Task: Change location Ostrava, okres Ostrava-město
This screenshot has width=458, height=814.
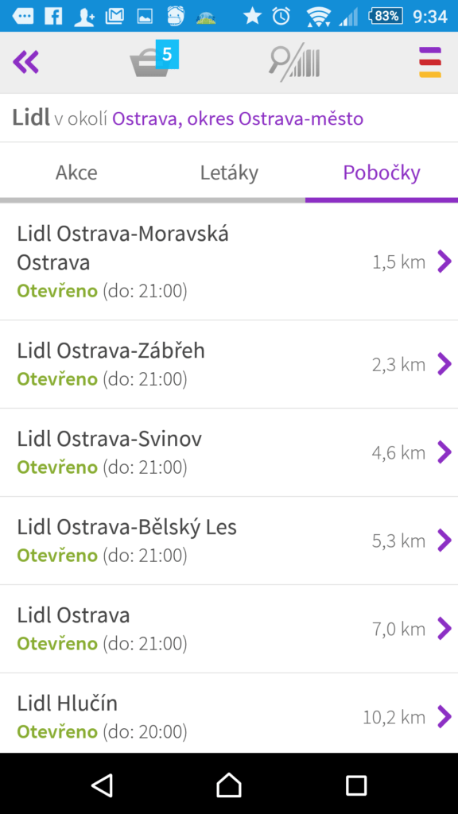Action: pos(238,119)
